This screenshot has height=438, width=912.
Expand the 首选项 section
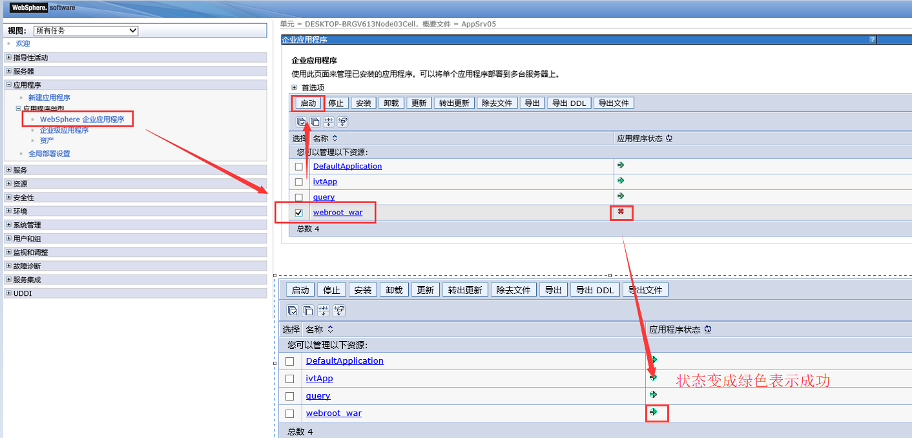point(295,87)
